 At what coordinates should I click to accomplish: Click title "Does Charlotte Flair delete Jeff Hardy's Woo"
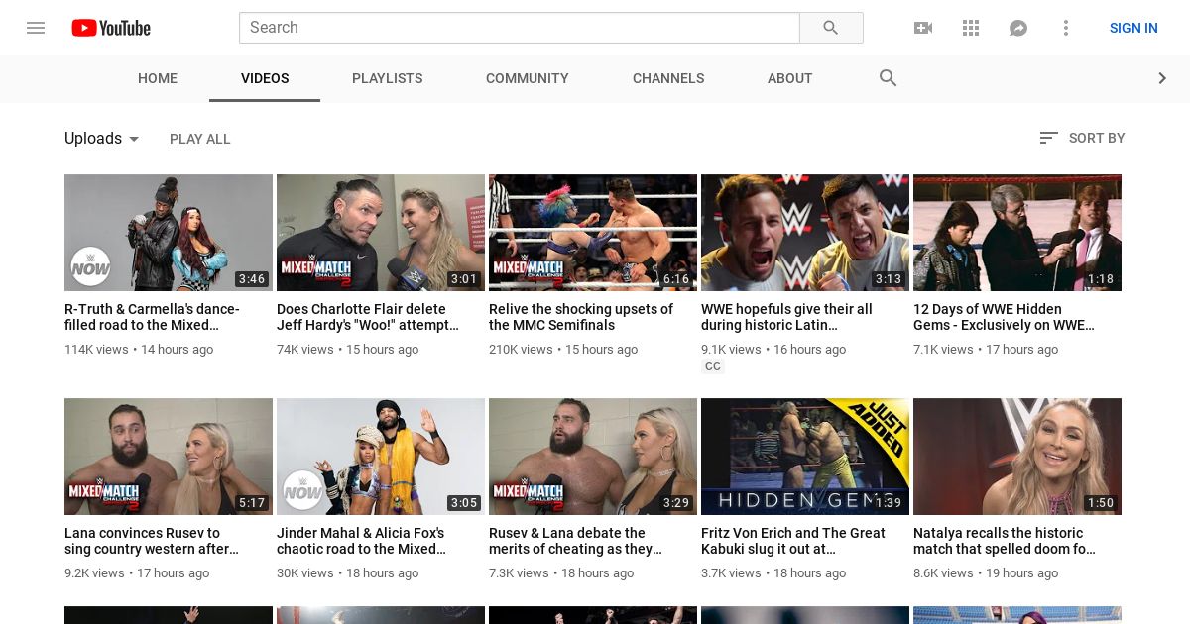coord(368,317)
